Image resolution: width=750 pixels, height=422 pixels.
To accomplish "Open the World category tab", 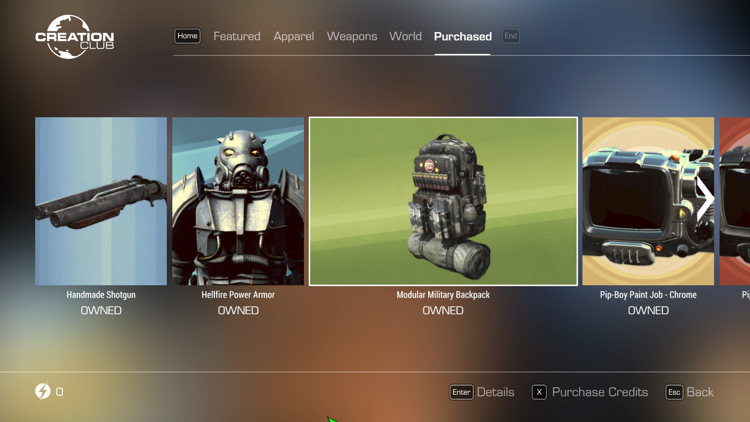I will click(x=405, y=36).
